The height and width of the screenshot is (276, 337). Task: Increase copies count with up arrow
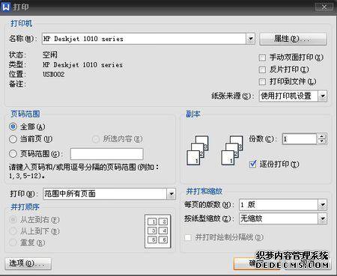click(x=322, y=136)
